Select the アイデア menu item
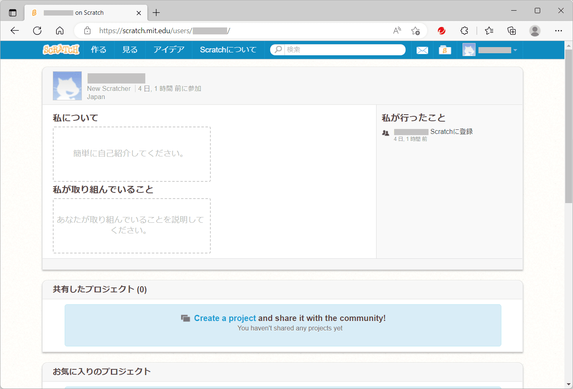This screenshot has height=389, width=573. point(169,50)
